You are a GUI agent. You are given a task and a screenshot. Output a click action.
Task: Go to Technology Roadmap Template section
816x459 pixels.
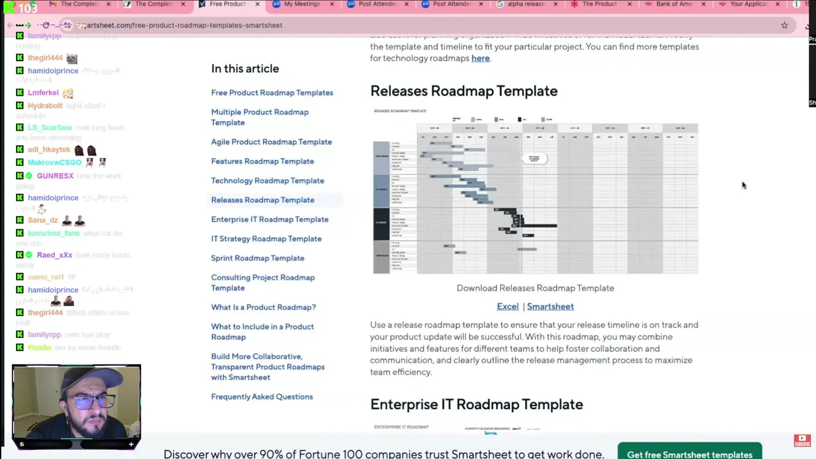(x=268, y=181)
